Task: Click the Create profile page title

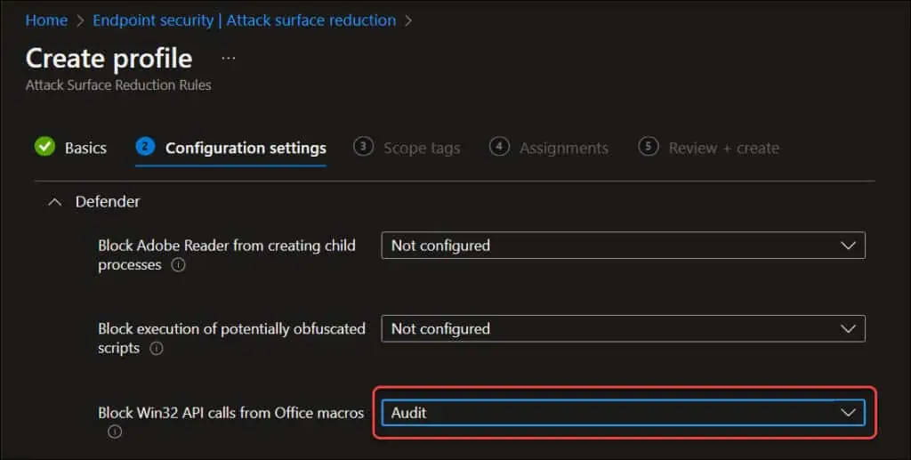Action: [109, 58]
